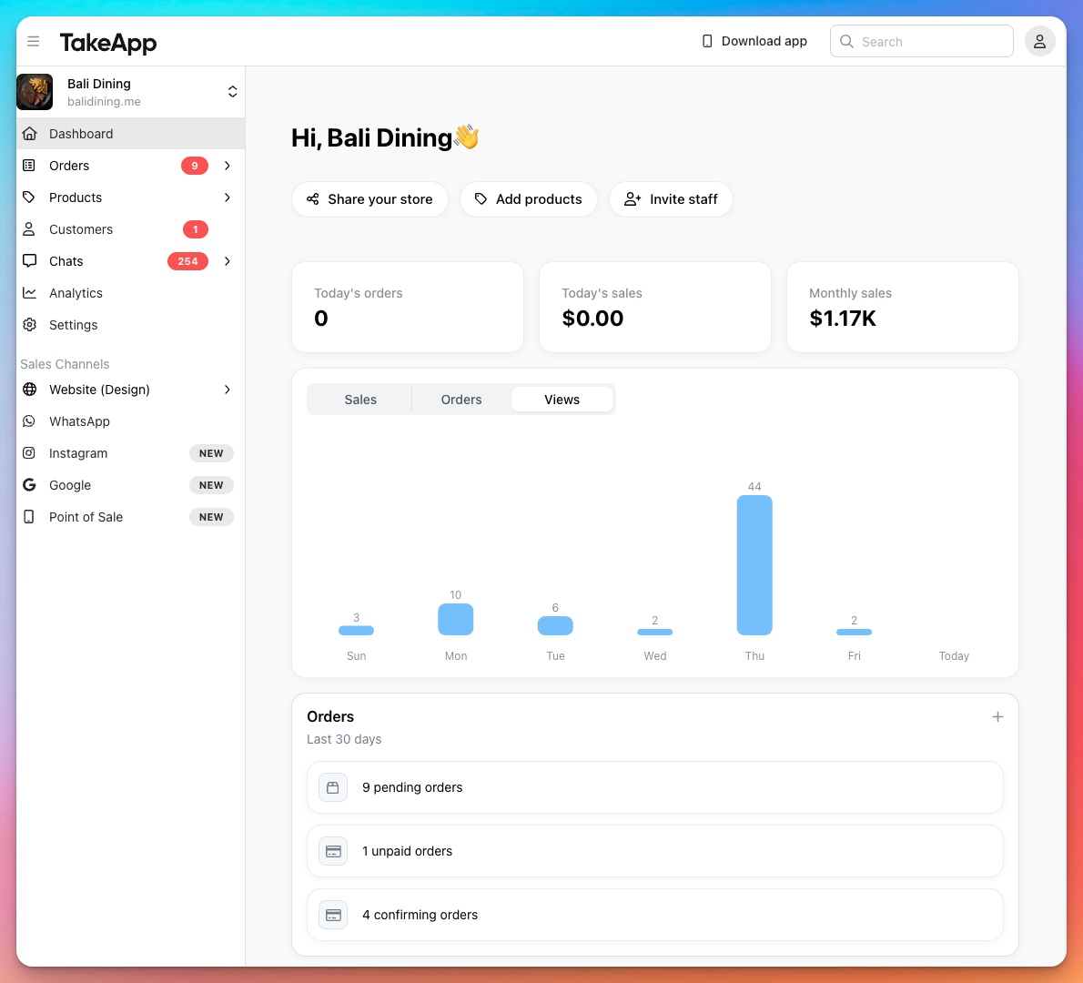
Task: Click the NEW badge beside Point of Sale
Action: (x=211, y=517)
